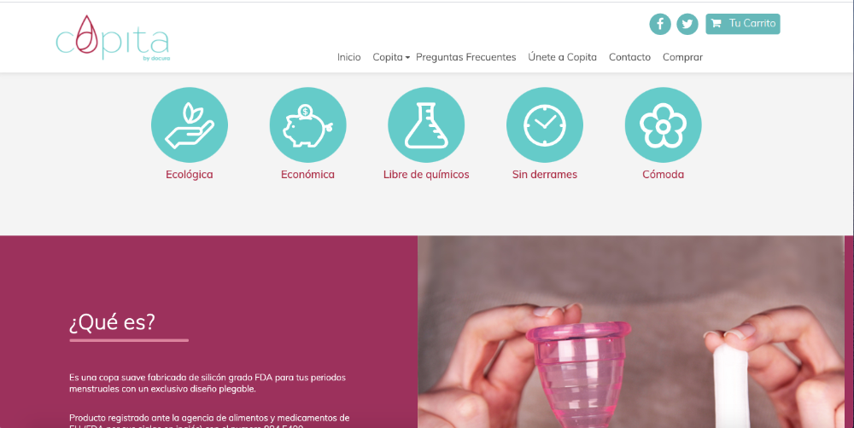This screenshot has width=854, height=428.
Task: Select the Libre de químicos flask icon
Action: coord(426,125)
